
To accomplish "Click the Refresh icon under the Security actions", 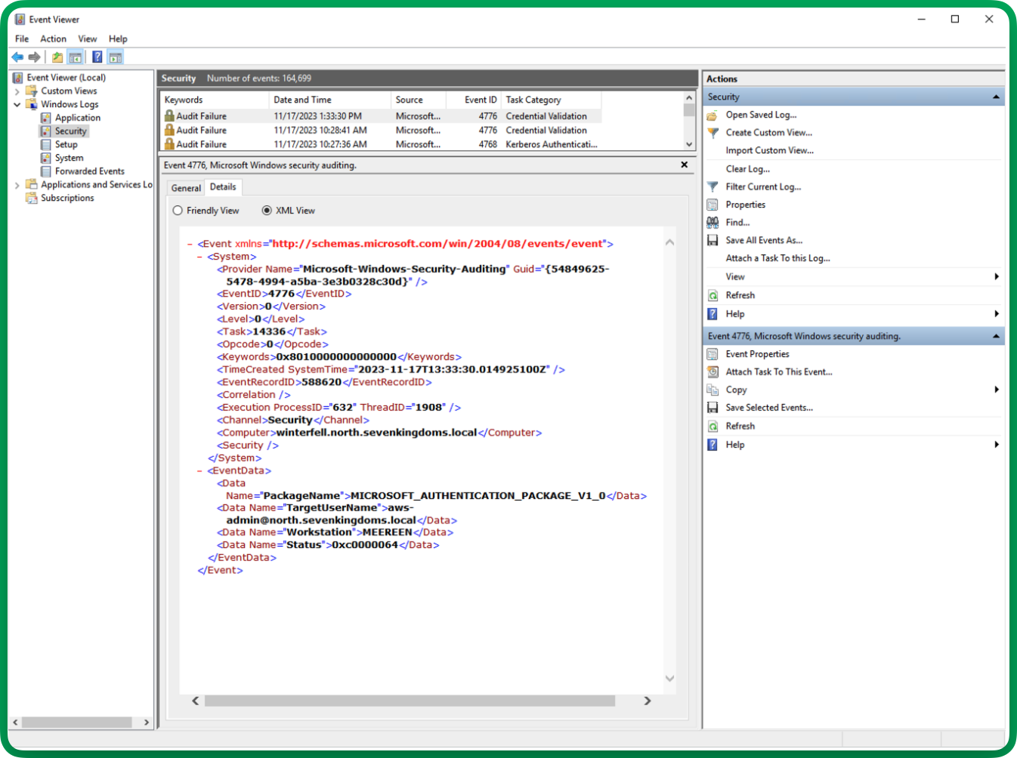I will [713, 295].
